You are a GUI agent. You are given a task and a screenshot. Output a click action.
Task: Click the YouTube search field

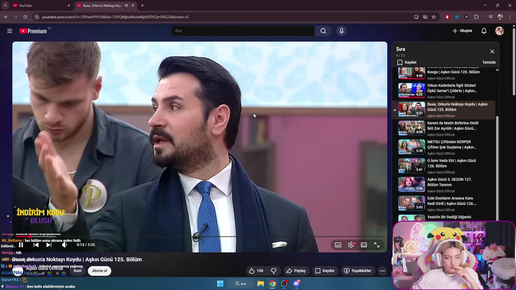(243, 31)
